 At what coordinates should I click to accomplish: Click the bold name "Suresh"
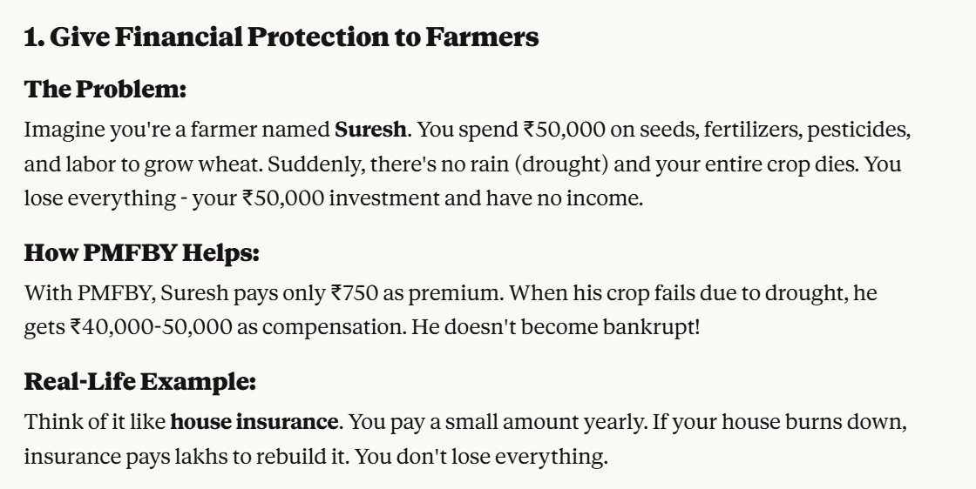click(370, 131)
